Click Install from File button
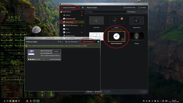Viewport: 183px width, 103px height. coord(130,8)
